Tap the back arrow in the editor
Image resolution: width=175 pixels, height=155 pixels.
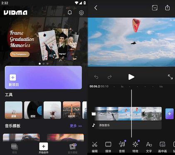tap(96, 8)
